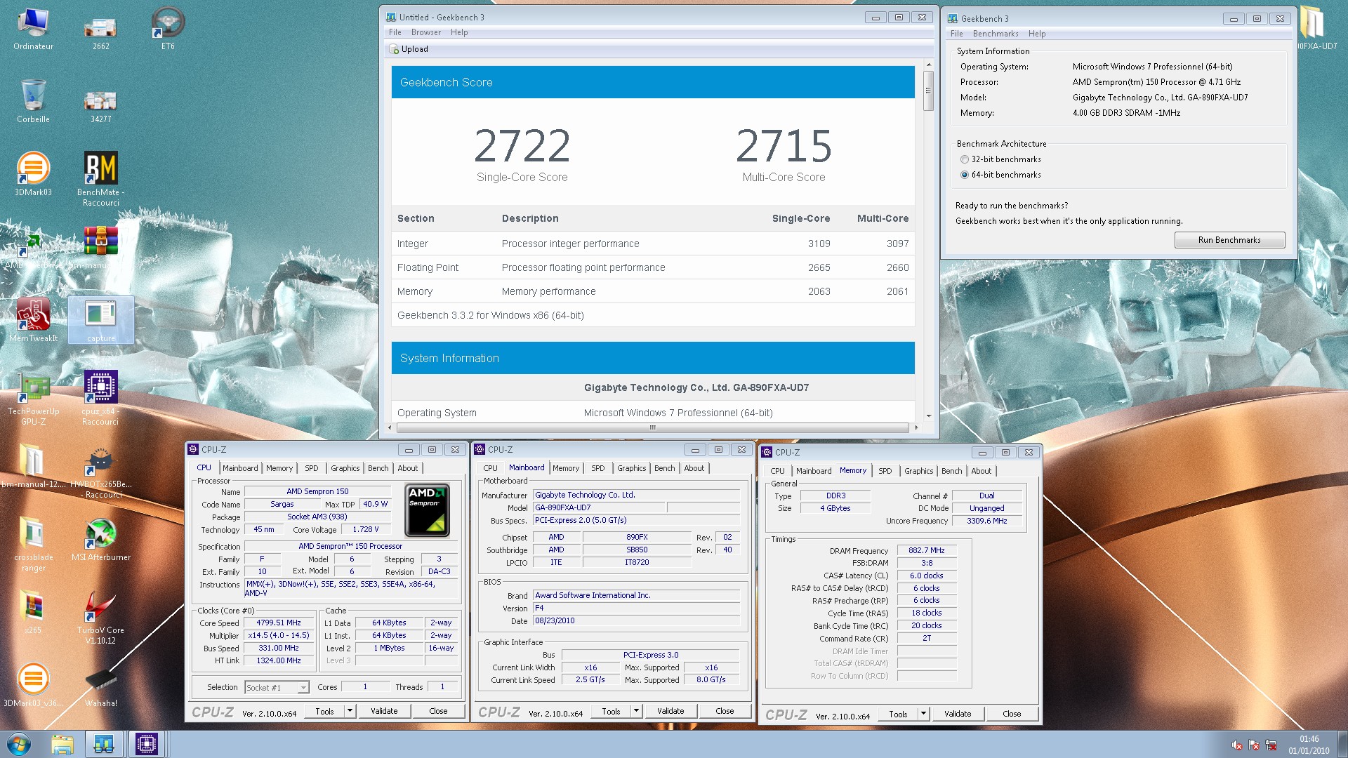Click Validate in the CPU-Z Memory window
Image resolution: width=1348 pixels, height=758 pixels.
tap(958, 714)
